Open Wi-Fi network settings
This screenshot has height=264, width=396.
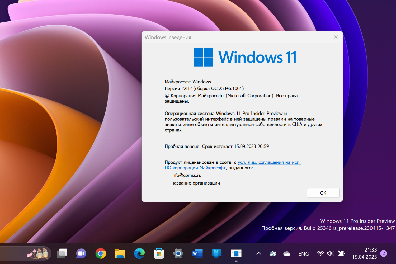click(320, 253)
